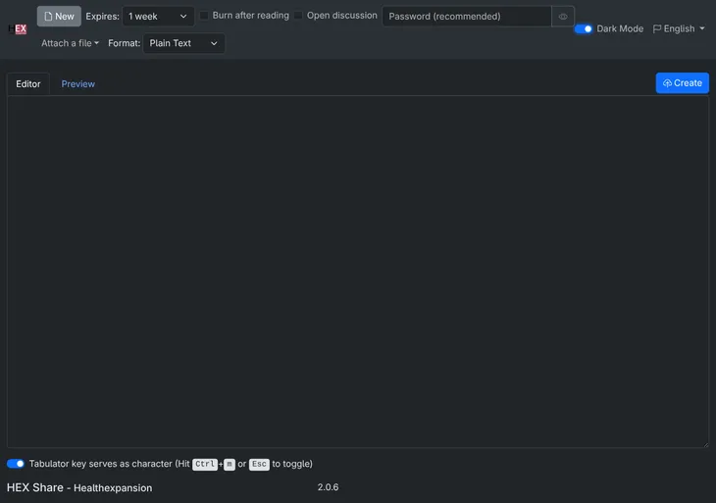The height and width of the screenshot is (503, 716).
Task: Expand the Attach a file menu
Action: click(x=71, y=43)
